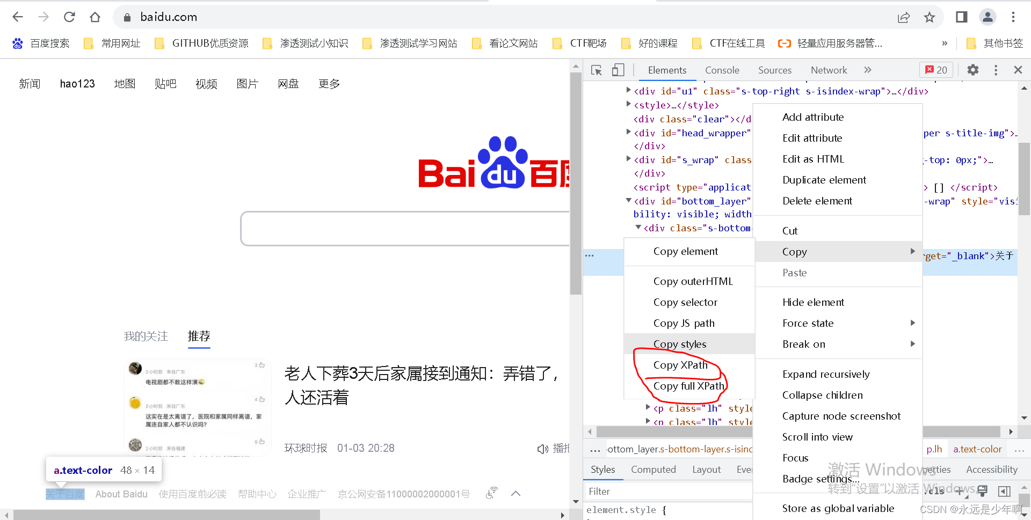This screenshot has height=520, width=1031.
Task: Open the Force state submenu chevron
Action: [x=912, y=323]
